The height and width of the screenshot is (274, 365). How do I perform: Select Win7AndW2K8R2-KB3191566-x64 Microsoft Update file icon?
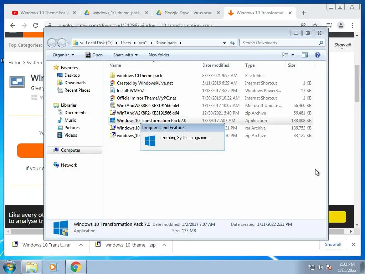pyautogui.click(x=112, y=105)
